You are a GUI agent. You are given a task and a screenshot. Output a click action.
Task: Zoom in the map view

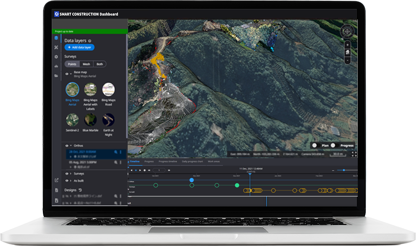pos(347,45)
